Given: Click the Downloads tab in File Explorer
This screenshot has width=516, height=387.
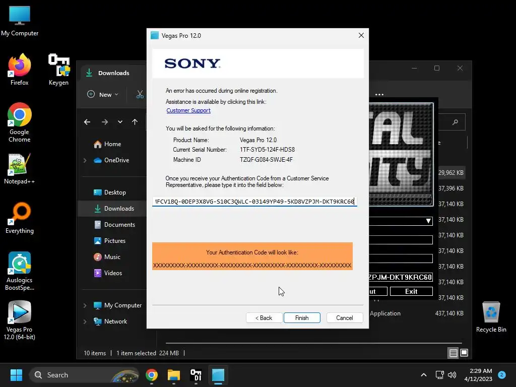Looking at the screenshot, I should tap(113, 73).
